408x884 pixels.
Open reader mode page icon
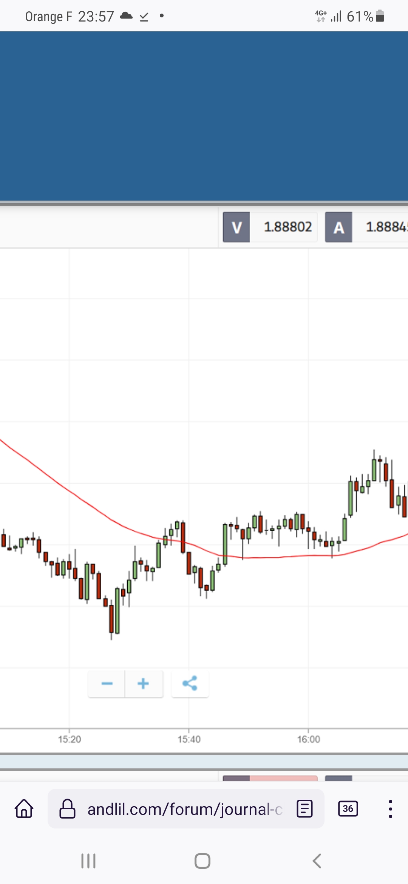point(304,809)
